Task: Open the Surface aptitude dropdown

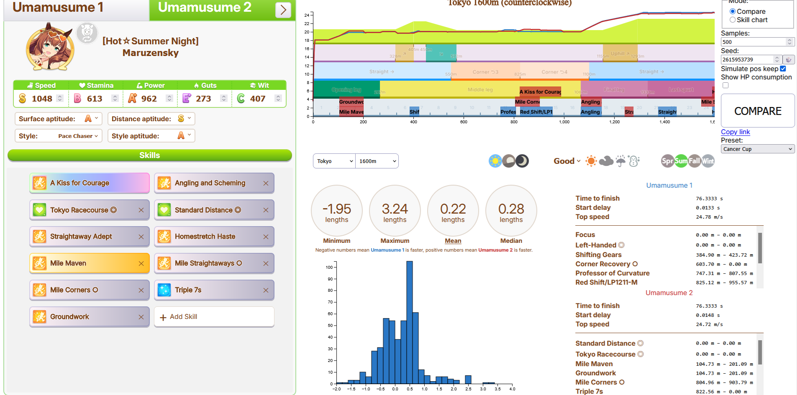Action: click(x=59, y=119)
